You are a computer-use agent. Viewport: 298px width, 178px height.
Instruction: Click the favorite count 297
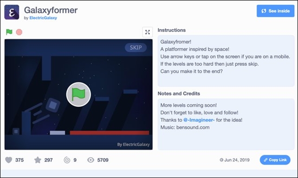coord(48,160)
